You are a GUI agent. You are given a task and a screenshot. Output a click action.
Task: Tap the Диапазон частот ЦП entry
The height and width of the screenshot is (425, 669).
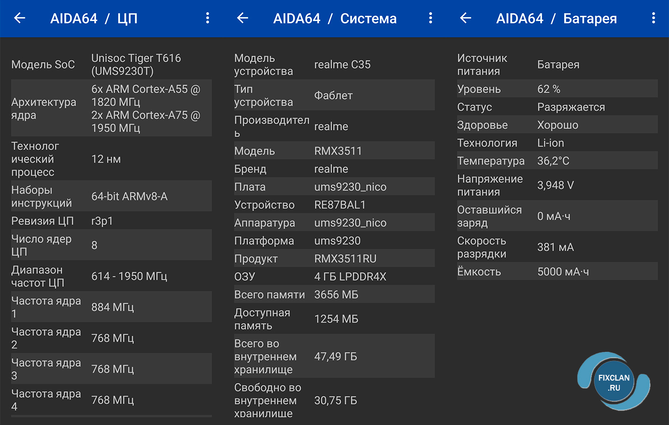pos(111,276)
